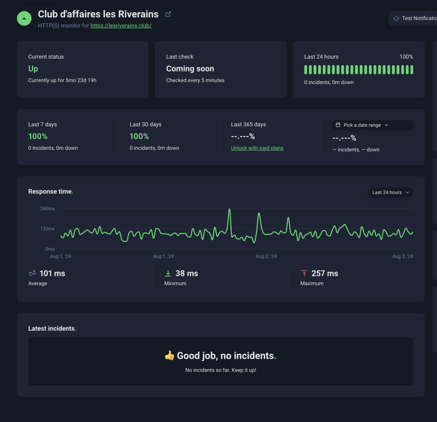
Task: Select the first green uptime bar
Action: pyautogui.click(x=306, y=70)
